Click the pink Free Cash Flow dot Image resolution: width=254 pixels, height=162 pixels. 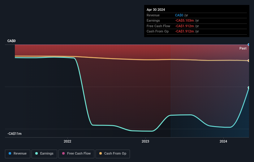click(x=63, y=153)
